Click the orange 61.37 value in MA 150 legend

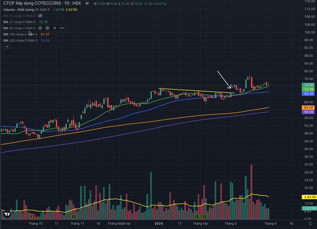tap(45, 34)
